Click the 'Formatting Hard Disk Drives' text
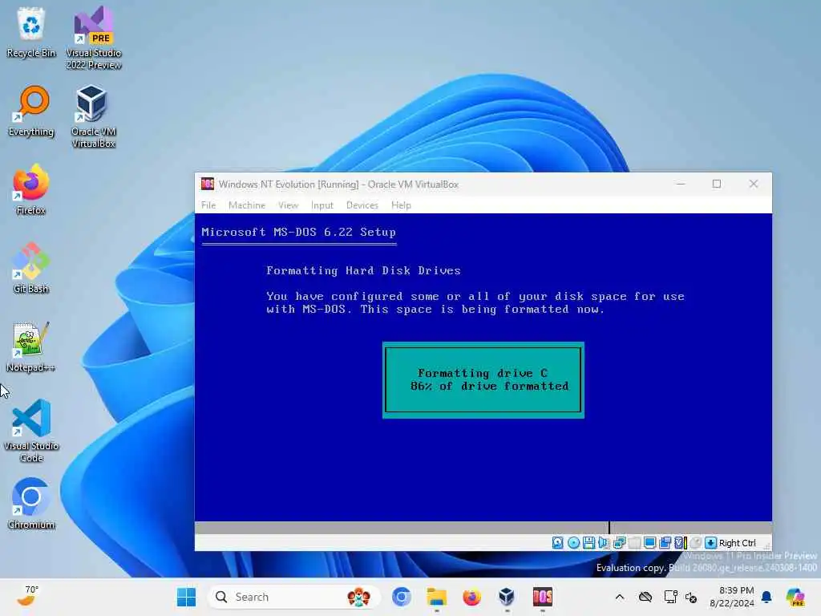 click(x=363, y=271)
